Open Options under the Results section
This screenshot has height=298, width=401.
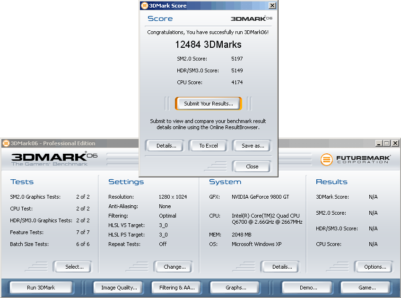point(375,267)
